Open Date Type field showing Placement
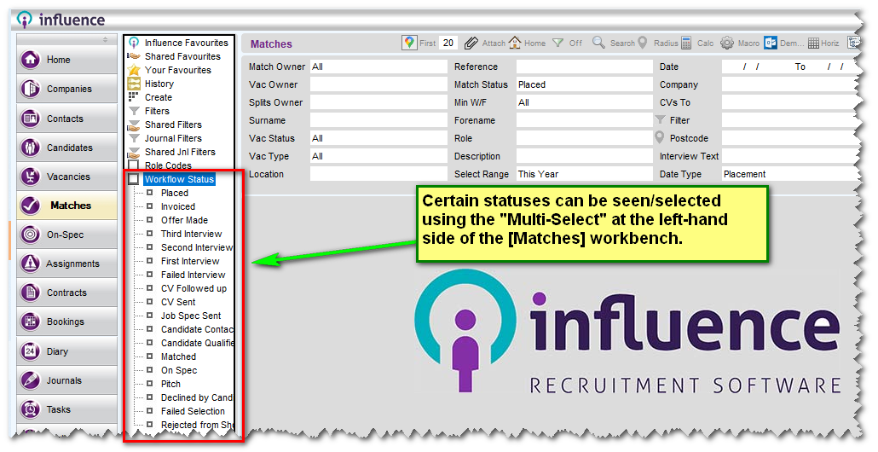This screenshot has width=878, height=452. coord(791,174)
